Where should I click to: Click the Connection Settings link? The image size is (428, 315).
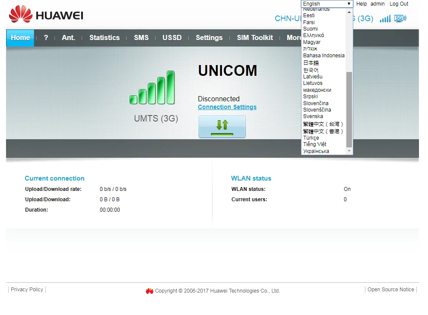click(227, 107)
